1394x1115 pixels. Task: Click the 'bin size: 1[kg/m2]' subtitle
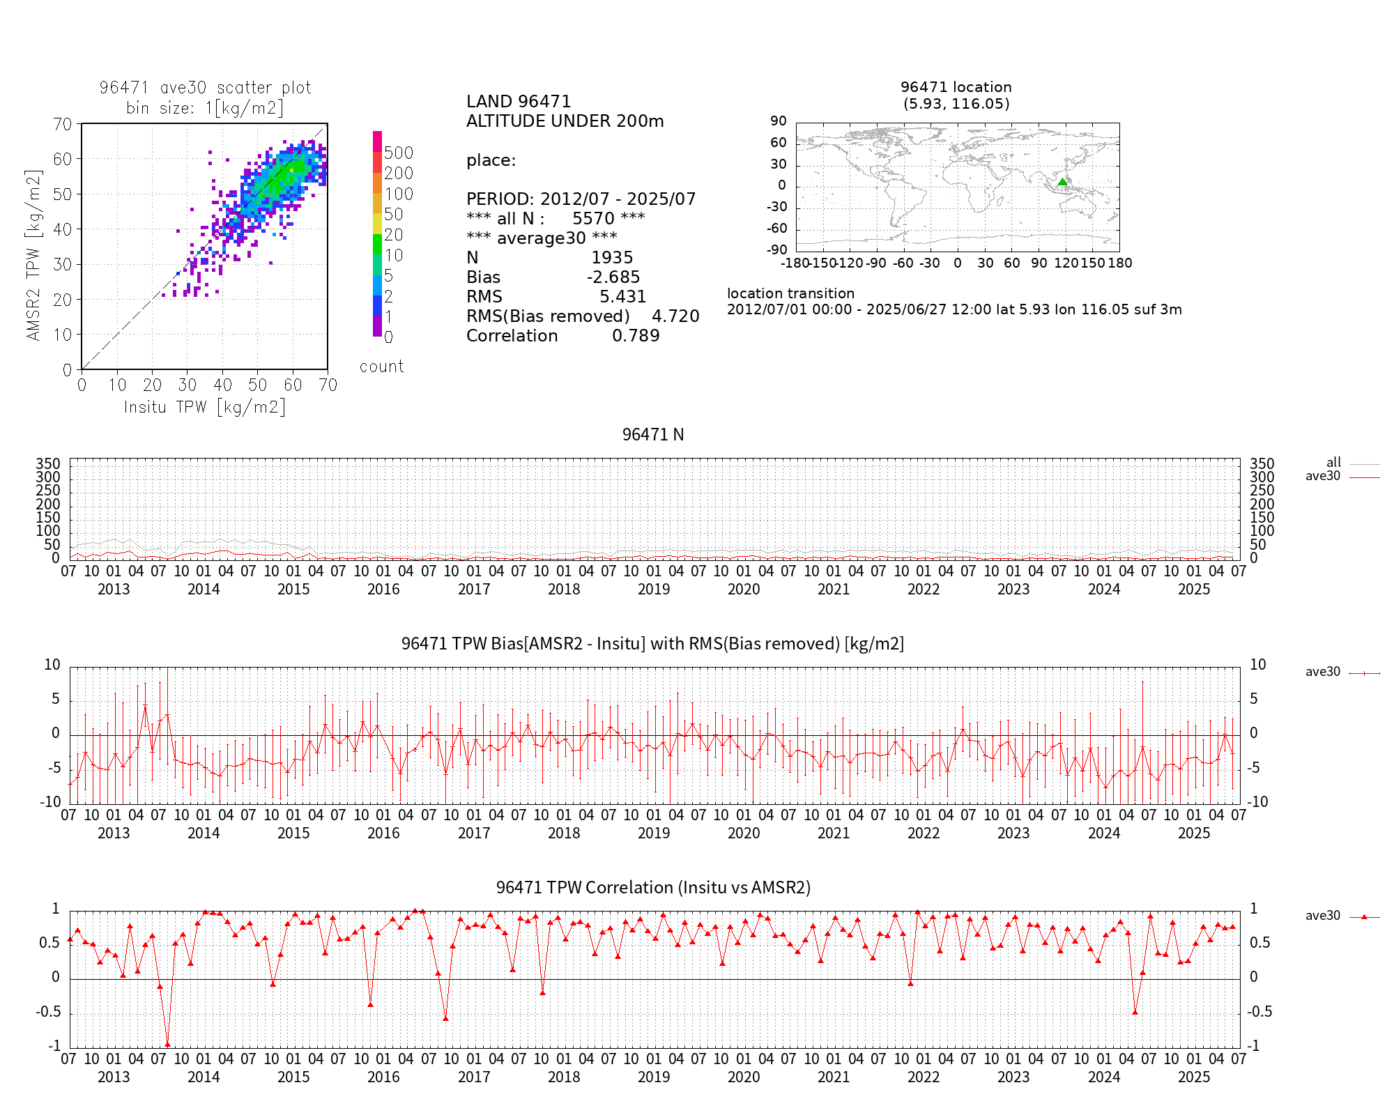[205, 108]
